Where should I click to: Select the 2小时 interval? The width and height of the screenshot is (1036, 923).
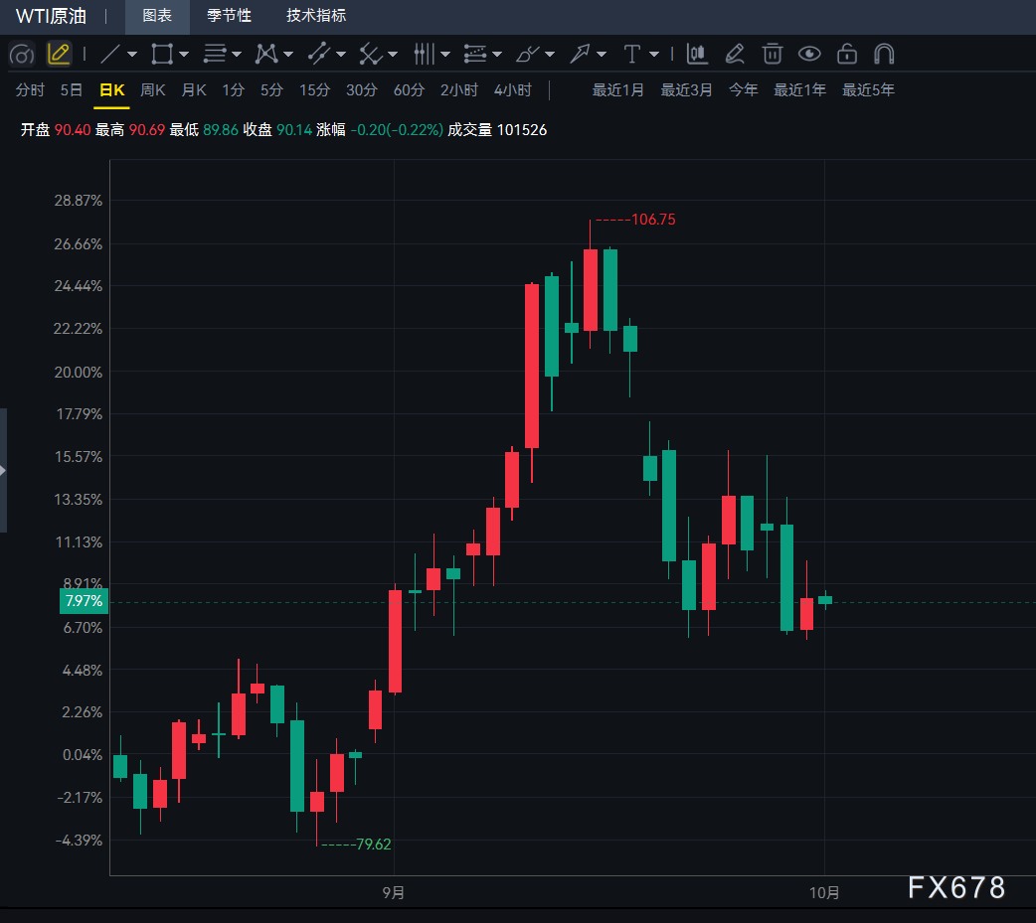click(459, 89)
